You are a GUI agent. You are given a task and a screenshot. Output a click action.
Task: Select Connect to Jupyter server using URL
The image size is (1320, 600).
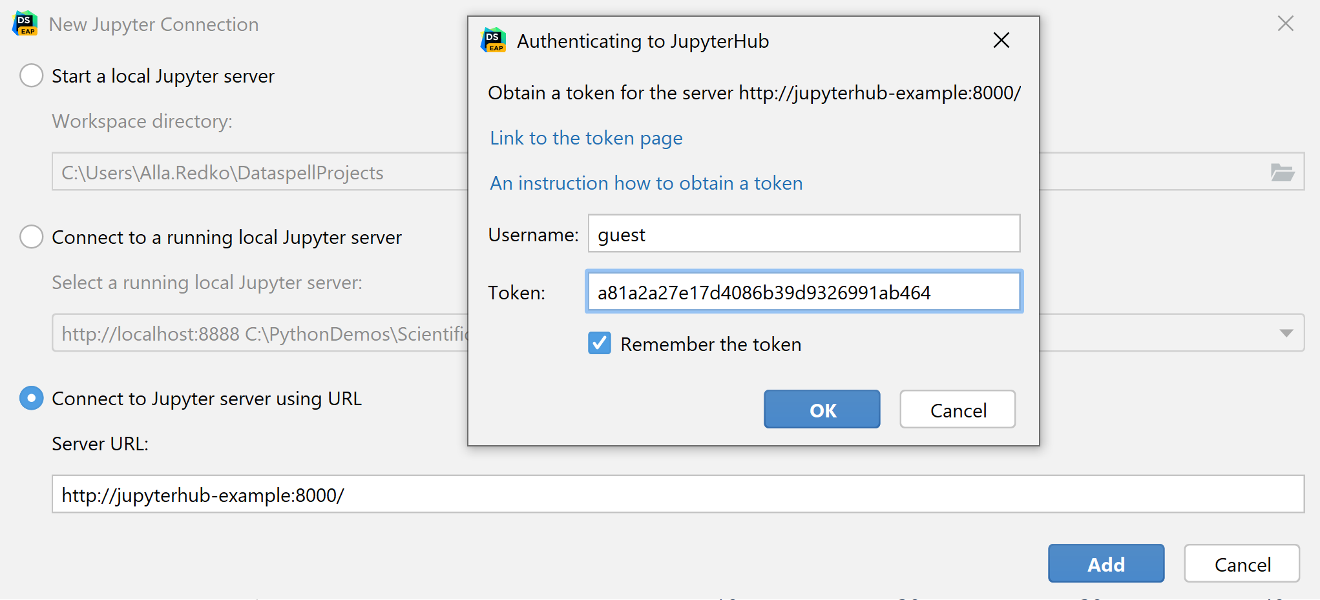[31, 398]
